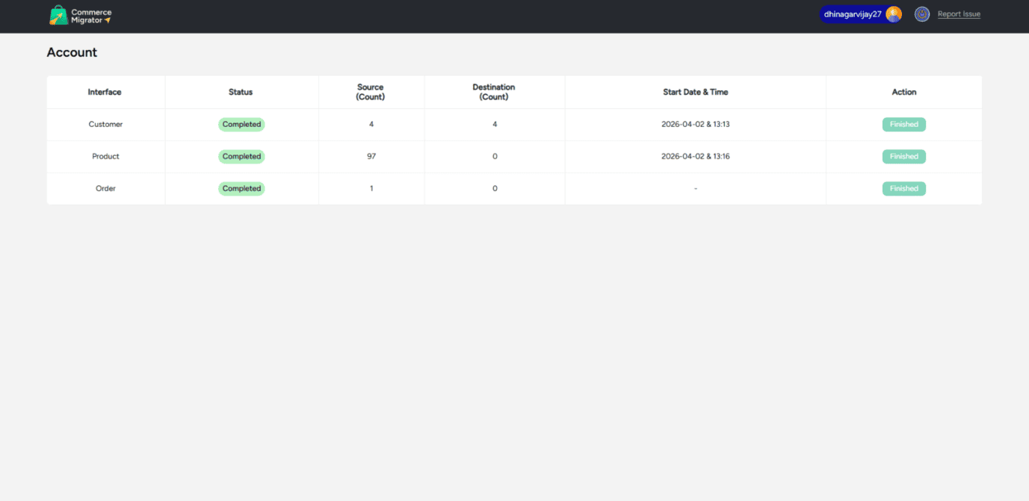The width and height of the screenshot is (1029, 501).
Task: Open the Report Issue link
Action: coord(959,14)
